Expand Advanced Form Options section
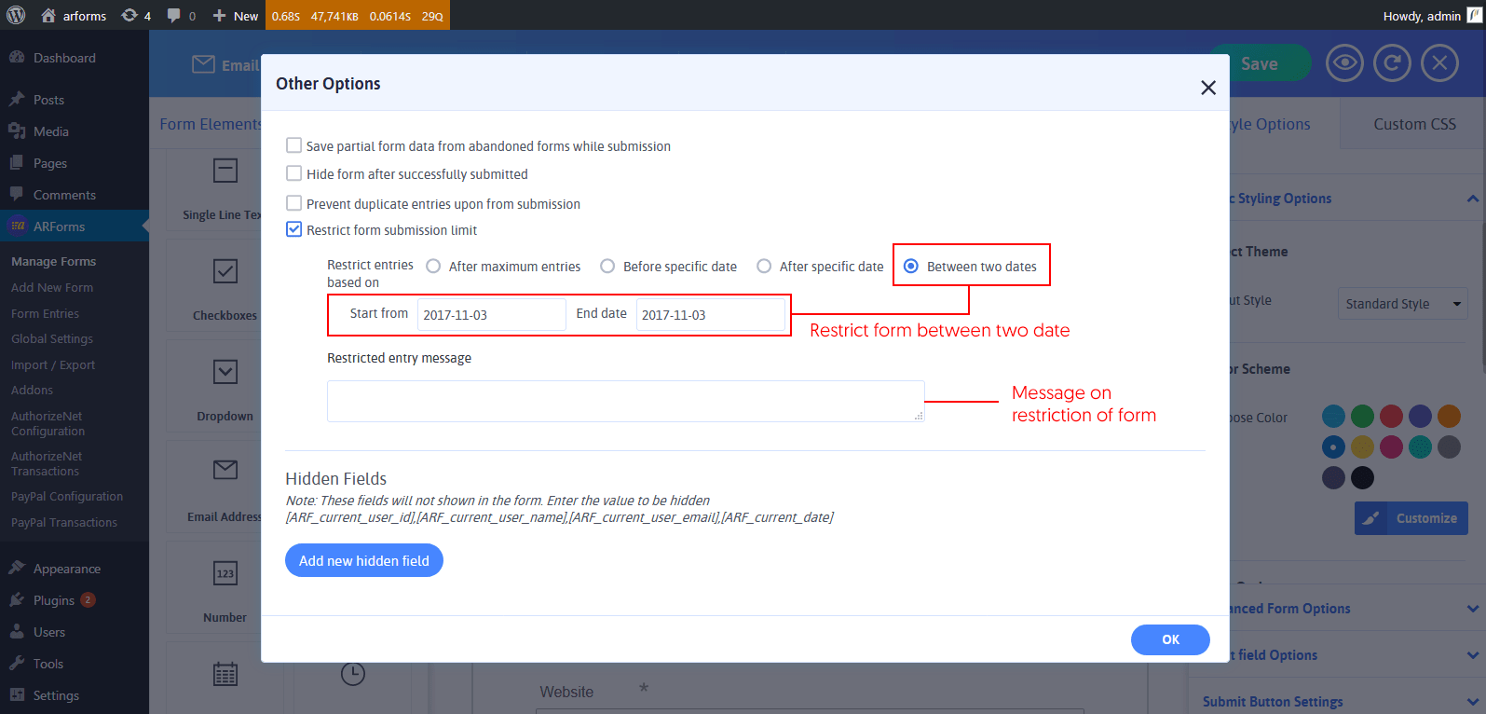 pos(1473,609)
